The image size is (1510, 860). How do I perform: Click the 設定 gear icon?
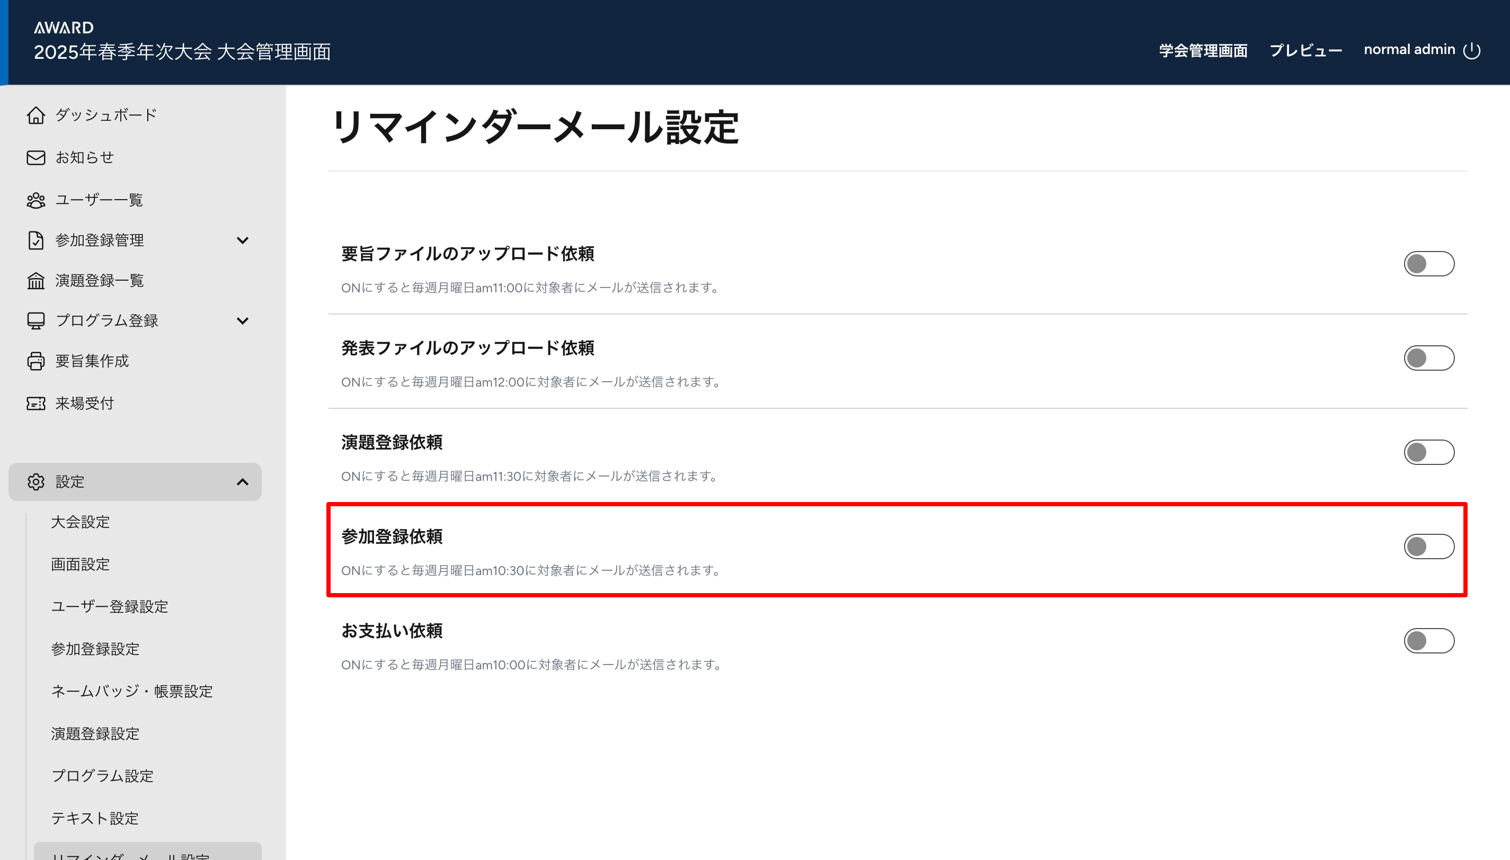[x=35, y=482]
